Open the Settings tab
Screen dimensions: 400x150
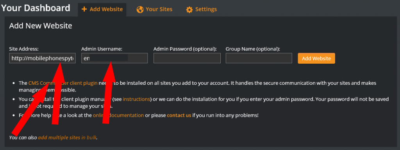[x=201, y=9]
